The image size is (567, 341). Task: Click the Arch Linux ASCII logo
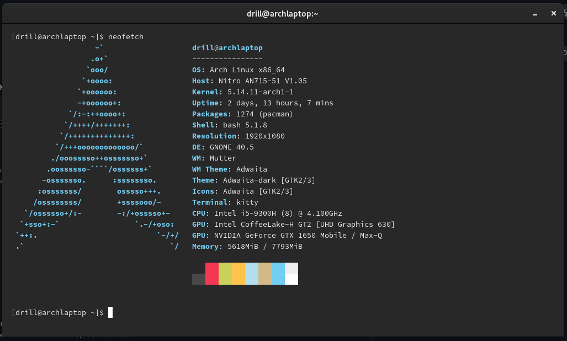[97, 147]
